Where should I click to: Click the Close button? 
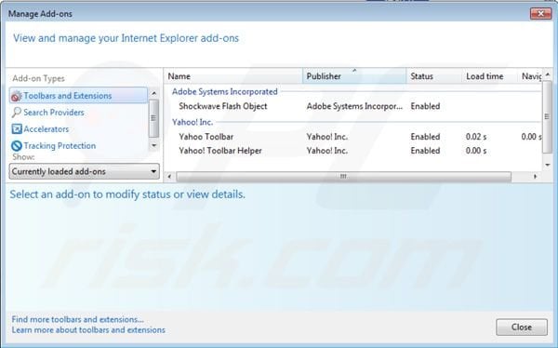[522, 327]
